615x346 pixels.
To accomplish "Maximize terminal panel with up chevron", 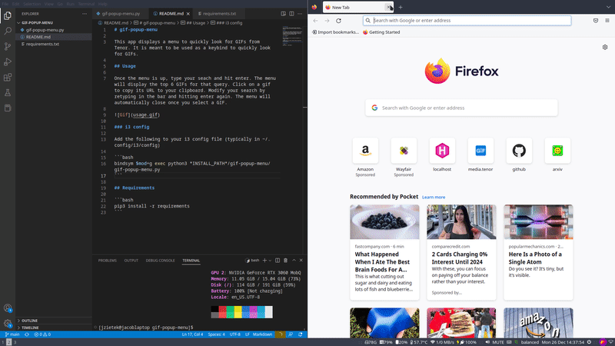I will click(x=294, y=260).
